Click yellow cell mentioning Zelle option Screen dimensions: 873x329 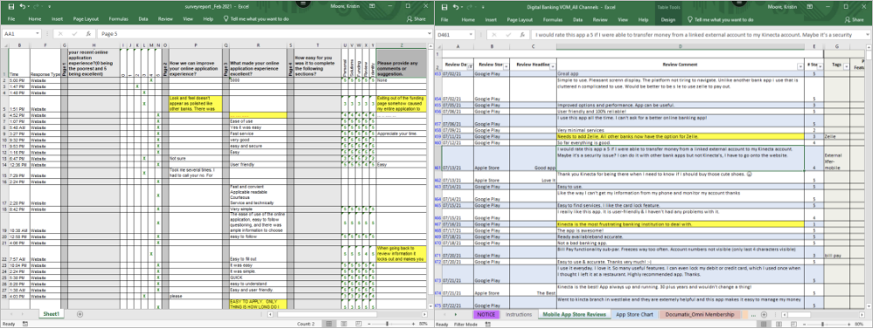click(681, 136)
